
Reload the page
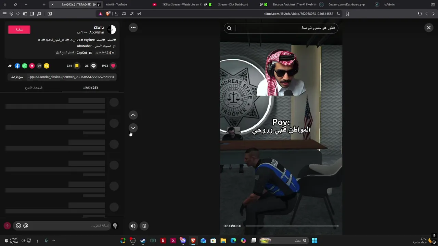click(x=420, y=14)
